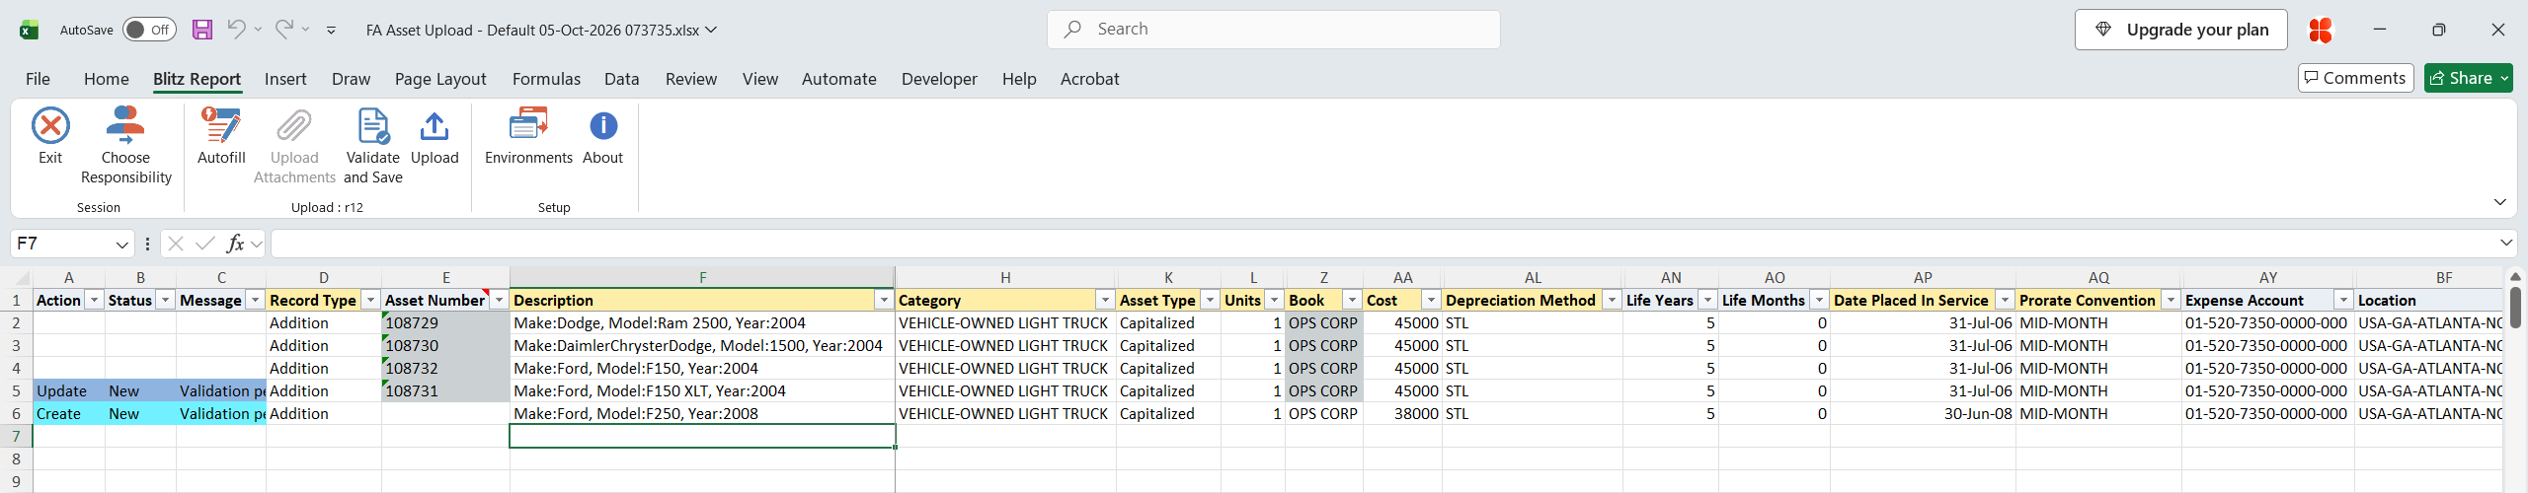
Task: Collapse the ribbon chevron
Action: click(x=2499, y=202)
